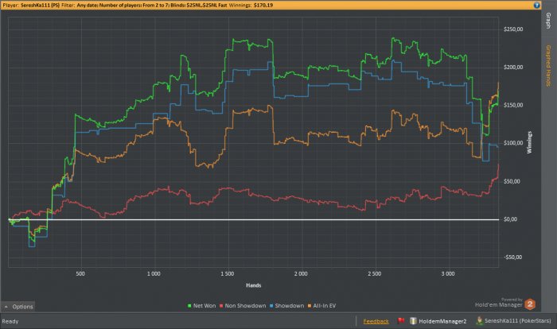Click the blue Showdown legend swatch
The height and width of the screenshot is (329, 557).
[271, 306]
